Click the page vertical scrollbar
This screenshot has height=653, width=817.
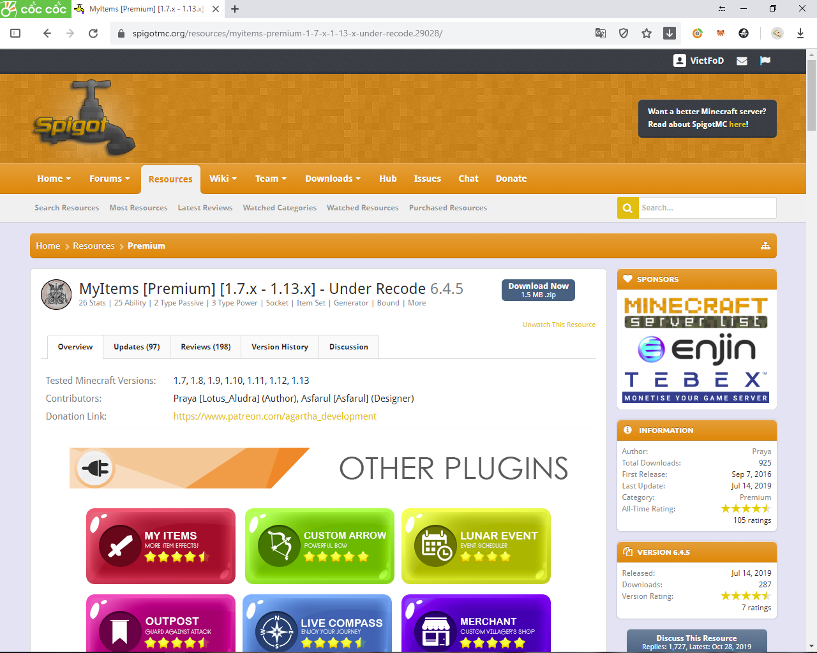pyautogui.click(x=811, y=96)
